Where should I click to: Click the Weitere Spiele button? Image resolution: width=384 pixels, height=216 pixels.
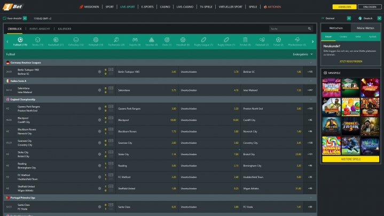pyautogui.click(x=351, y=159)
